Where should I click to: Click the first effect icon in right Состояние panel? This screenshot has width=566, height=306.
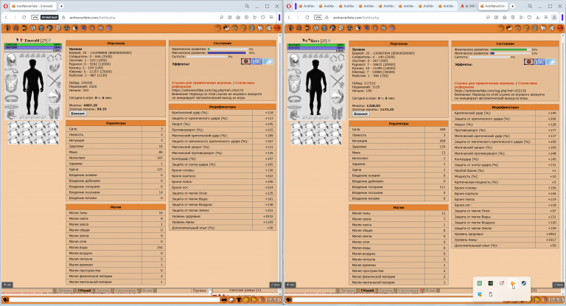click(529, 62)
